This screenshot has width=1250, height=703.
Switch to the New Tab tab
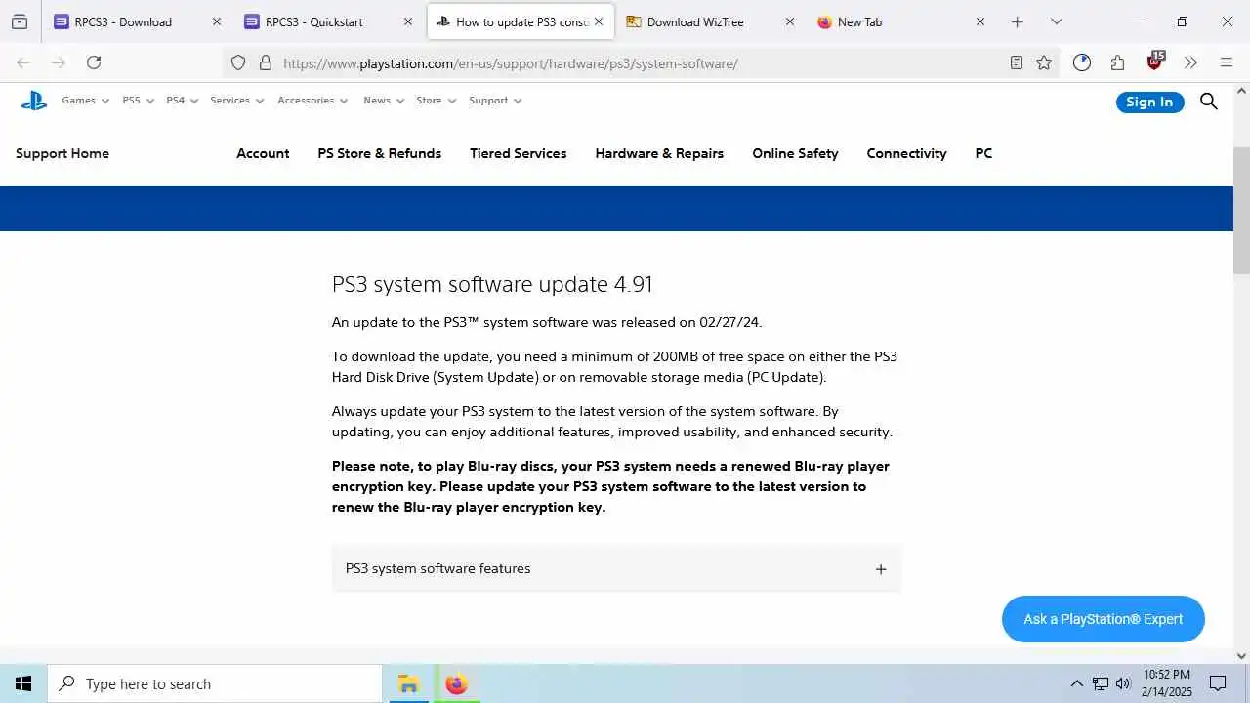[859, 21]
